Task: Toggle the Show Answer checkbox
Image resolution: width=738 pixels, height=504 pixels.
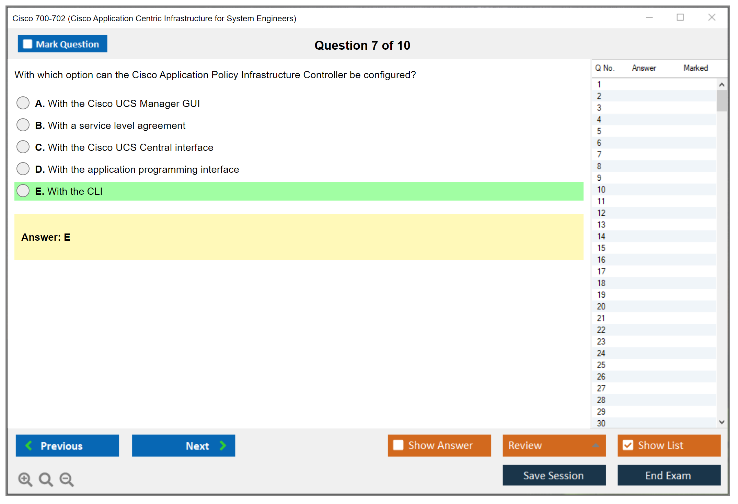Action: [x=398, y=445]
